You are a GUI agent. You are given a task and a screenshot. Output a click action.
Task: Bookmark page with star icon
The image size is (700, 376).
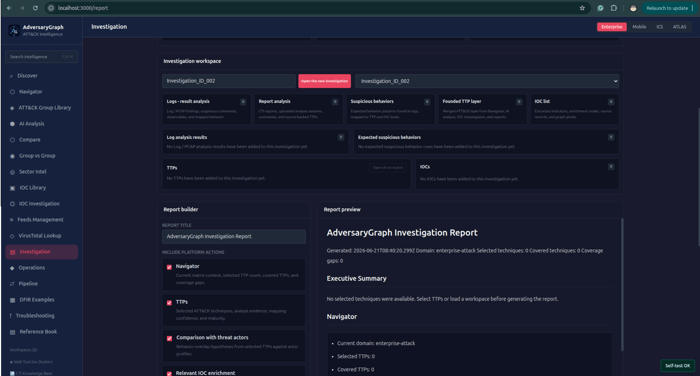582,8
